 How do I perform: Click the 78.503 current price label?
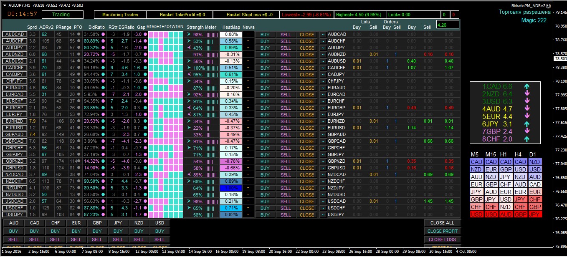tap(560, 59)
